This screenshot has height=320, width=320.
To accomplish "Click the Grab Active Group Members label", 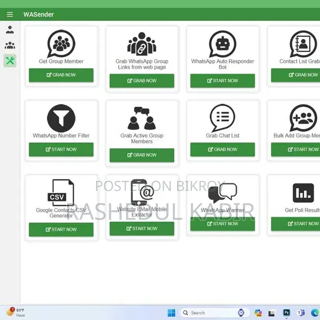I will pos(142,139).
